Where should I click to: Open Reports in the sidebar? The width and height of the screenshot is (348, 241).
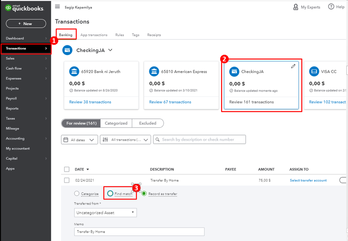tap(12, 108)
